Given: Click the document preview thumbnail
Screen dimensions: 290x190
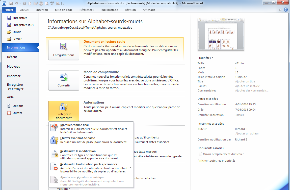Looking at the screenshot, I should (221, 34).
